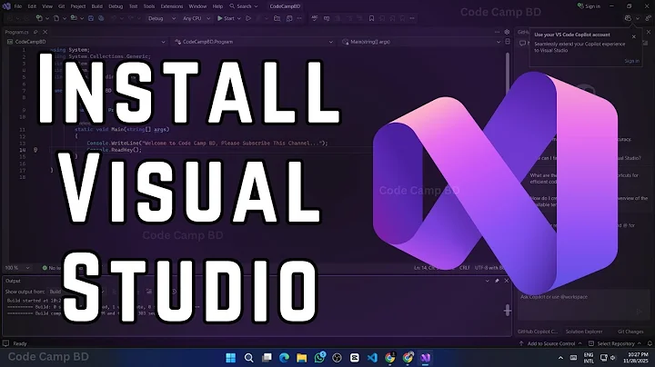Click the GitHub Copilot badge icon
Image resolution: width=655 pixels, height=367 pixels.
tap(628, 18)
